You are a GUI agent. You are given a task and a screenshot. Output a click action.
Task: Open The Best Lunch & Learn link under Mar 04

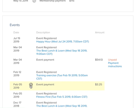(x=62, y=52)
